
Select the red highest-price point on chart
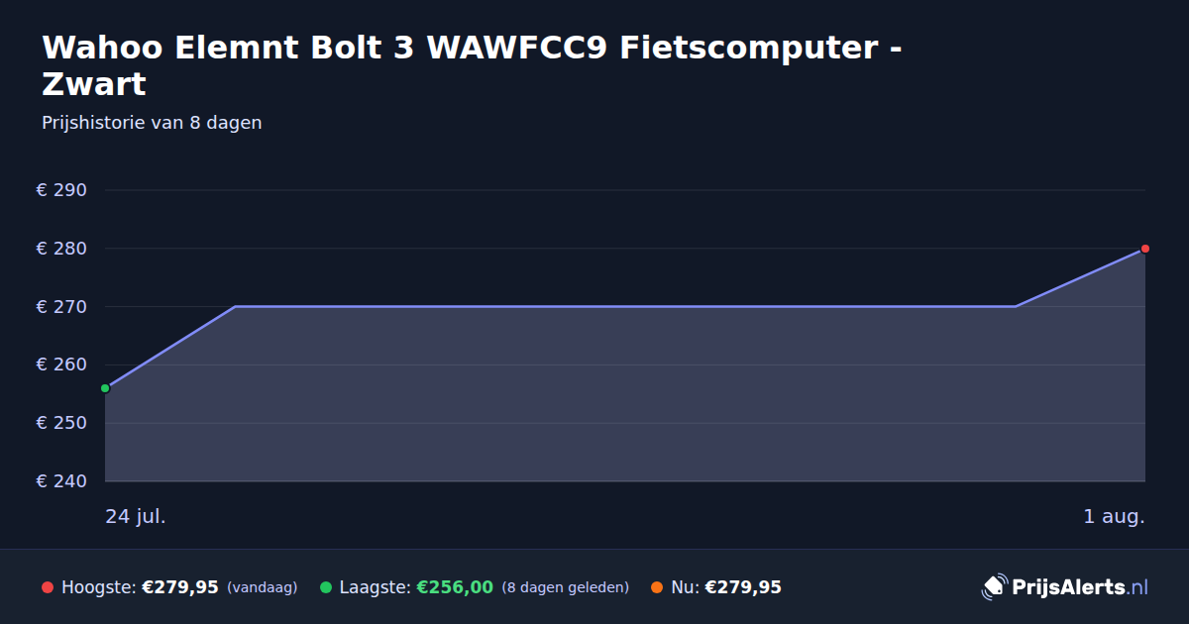(1144, 249)
